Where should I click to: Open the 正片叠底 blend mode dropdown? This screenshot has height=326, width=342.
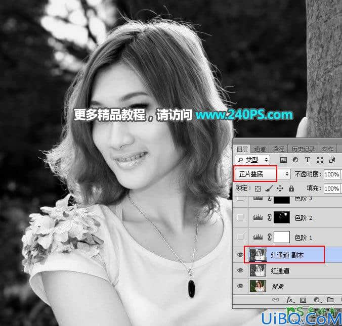263,174
